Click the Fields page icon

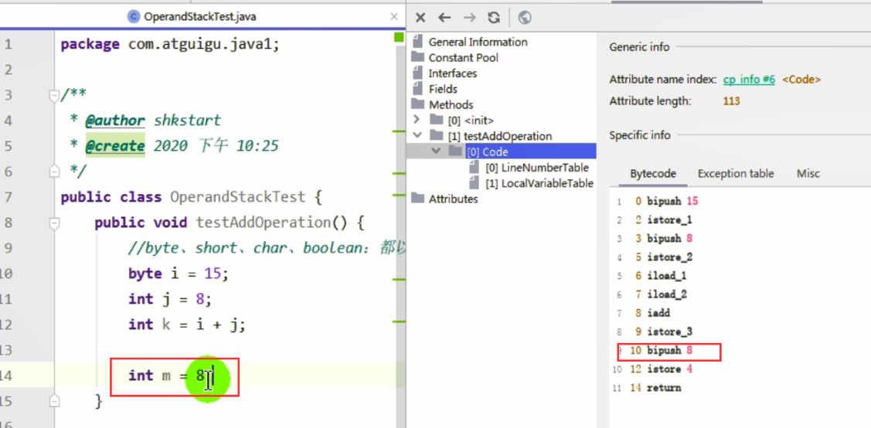(417, 88)
